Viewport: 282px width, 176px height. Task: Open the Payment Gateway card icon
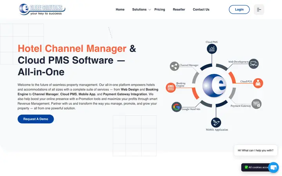click(x=257, y=104)
